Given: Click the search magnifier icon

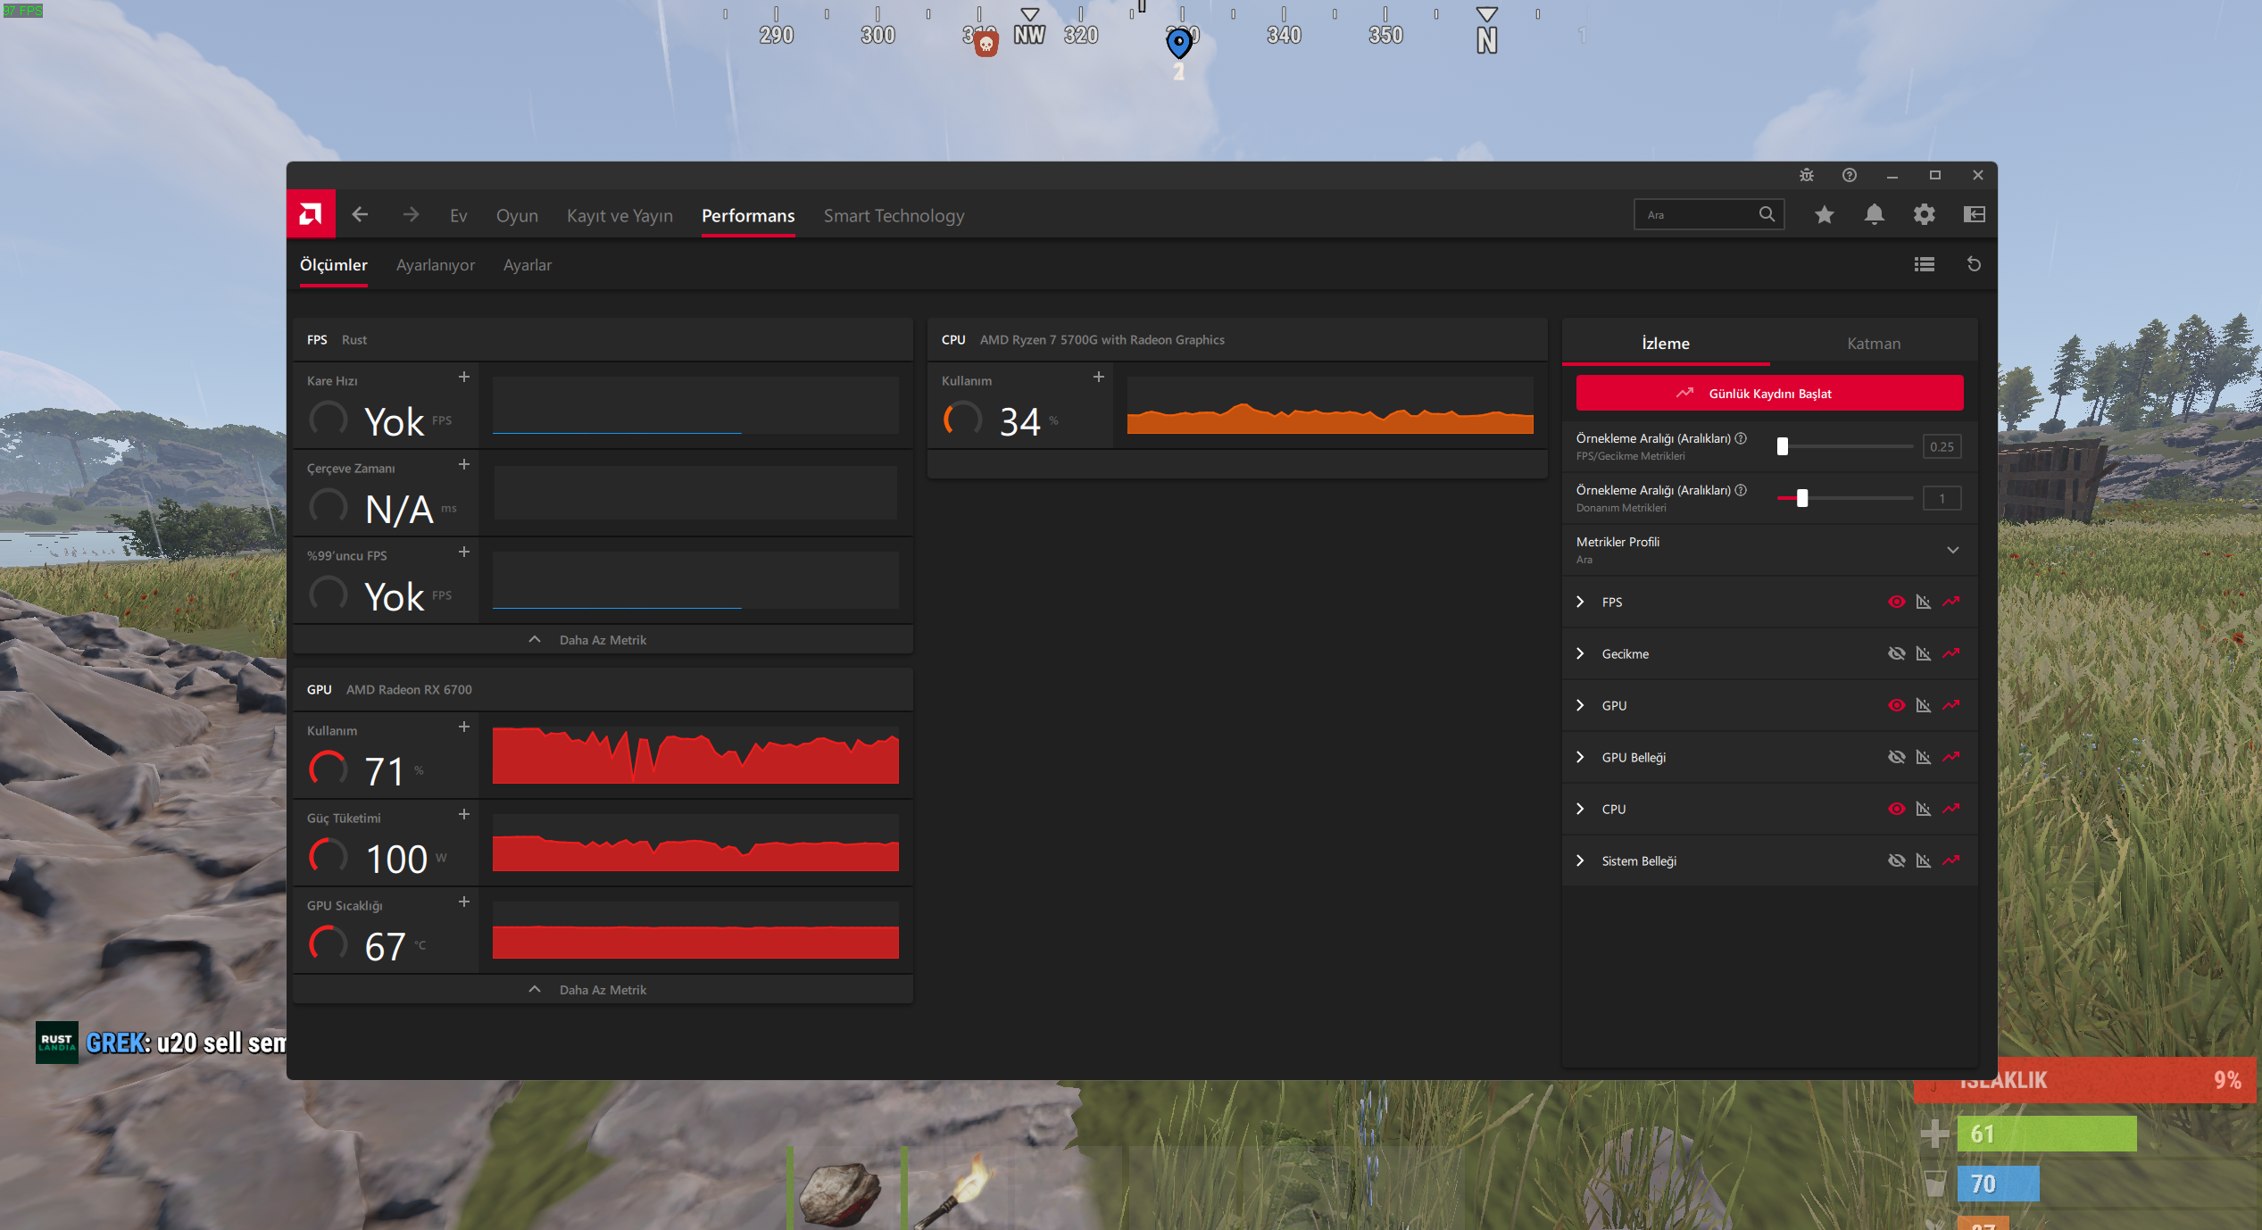Looking at the screenshot, I should 1767,215.
